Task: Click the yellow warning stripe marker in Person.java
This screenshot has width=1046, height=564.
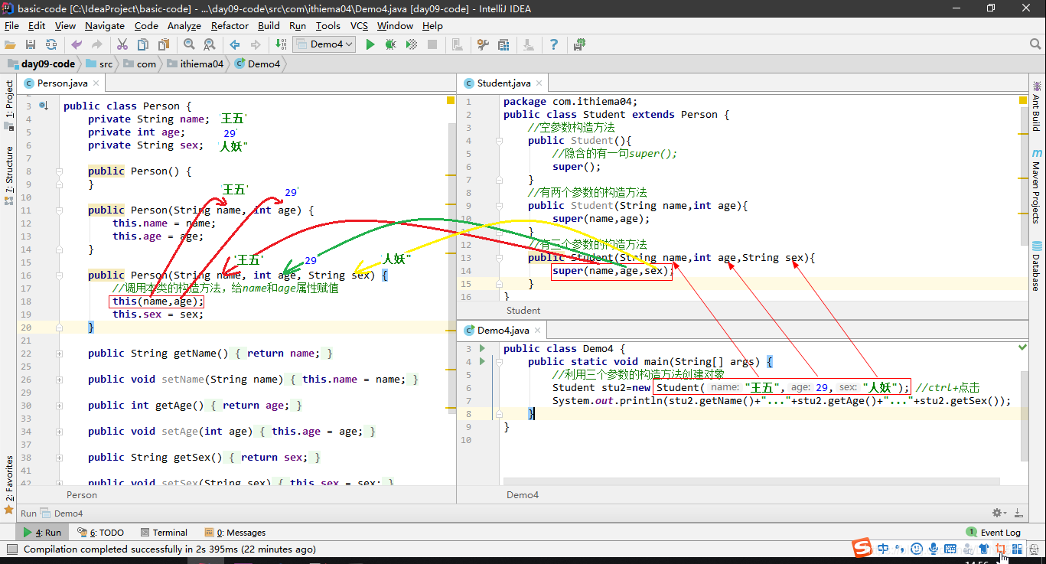Action: pyautogui.click(x=451, y=101)
